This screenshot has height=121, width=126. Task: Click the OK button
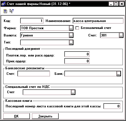[16, 116]
